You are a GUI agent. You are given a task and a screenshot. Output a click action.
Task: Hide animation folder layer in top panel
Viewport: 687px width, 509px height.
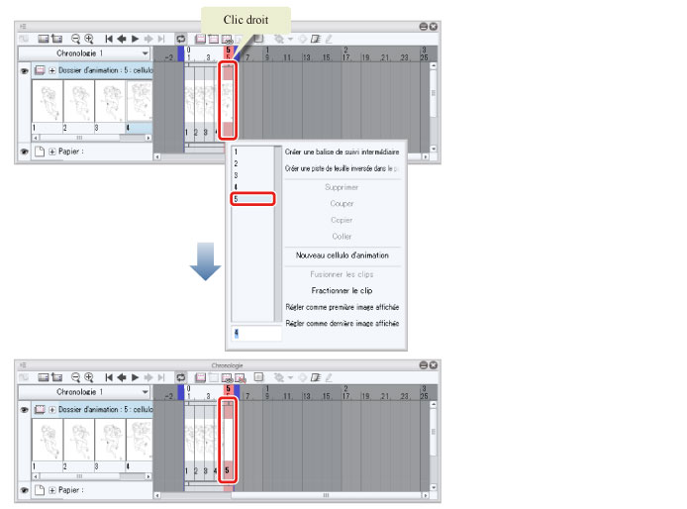(24, 70)
